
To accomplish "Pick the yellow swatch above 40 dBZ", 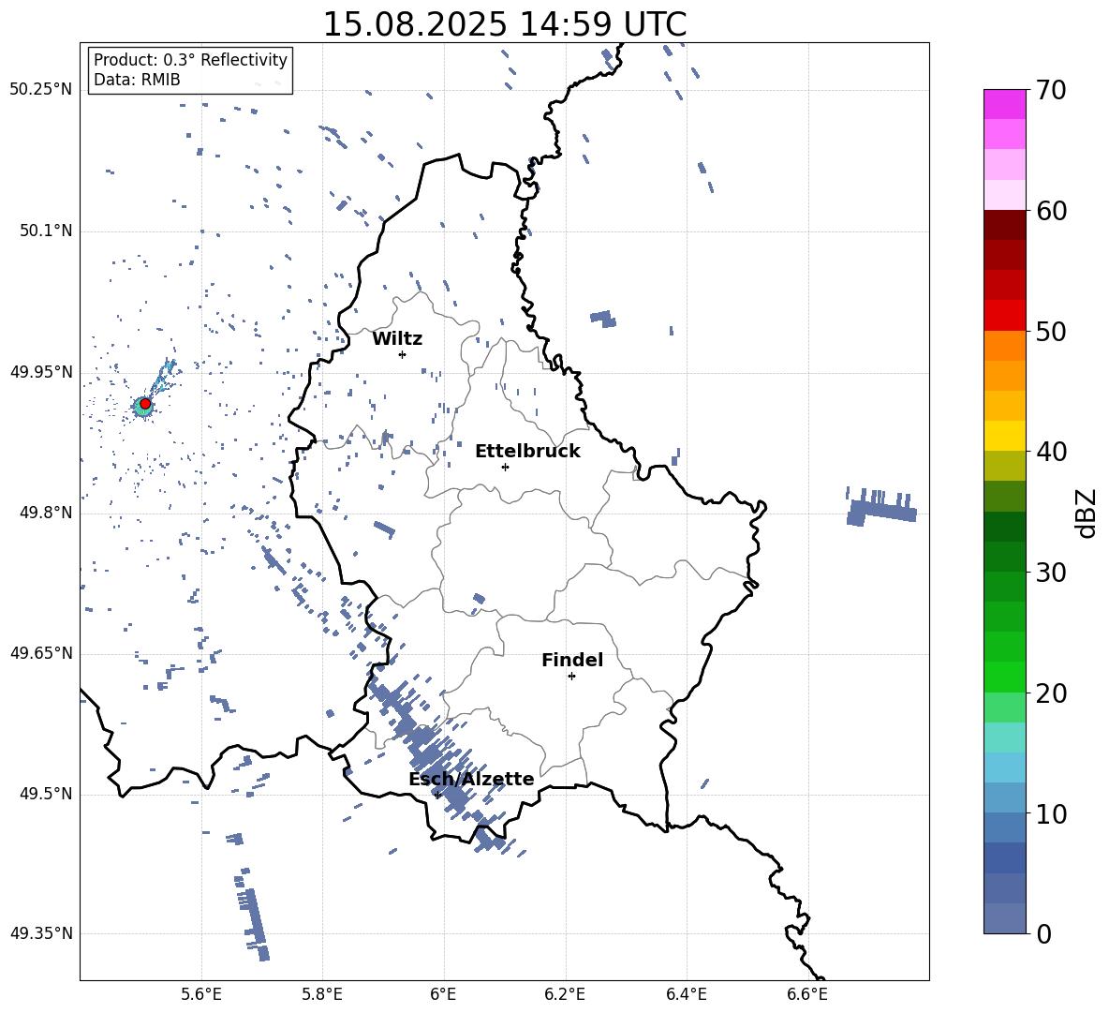I will pos(1004,436).
